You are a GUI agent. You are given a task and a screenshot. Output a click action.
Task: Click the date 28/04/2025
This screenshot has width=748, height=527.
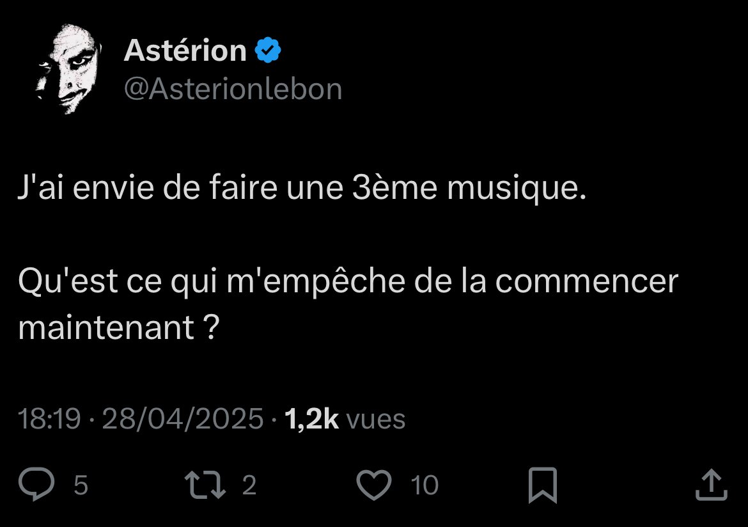click(183, 420)
